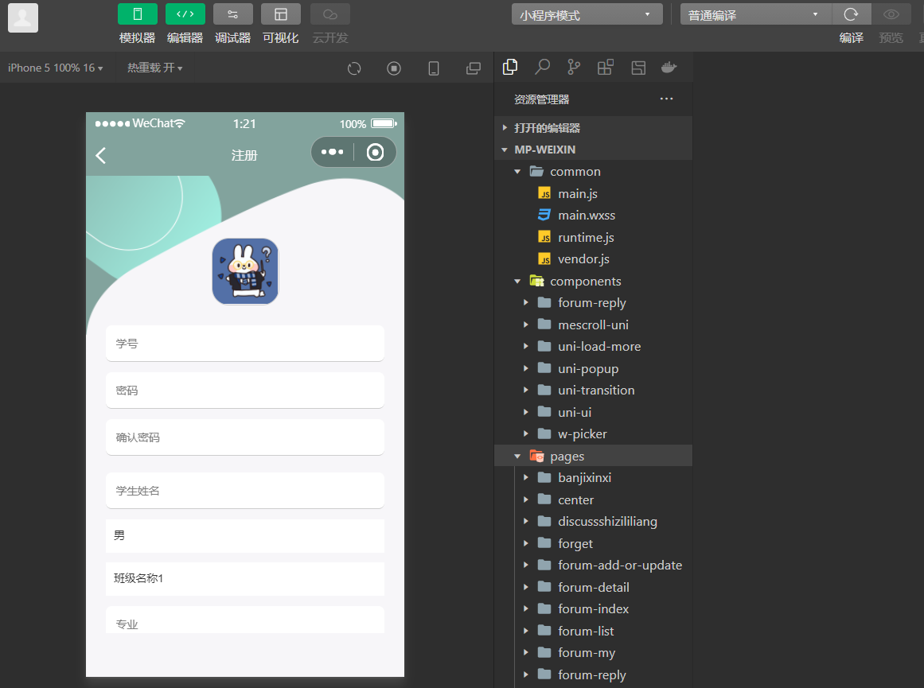
Task: Click the student name input field
Action: click(245, 491)
